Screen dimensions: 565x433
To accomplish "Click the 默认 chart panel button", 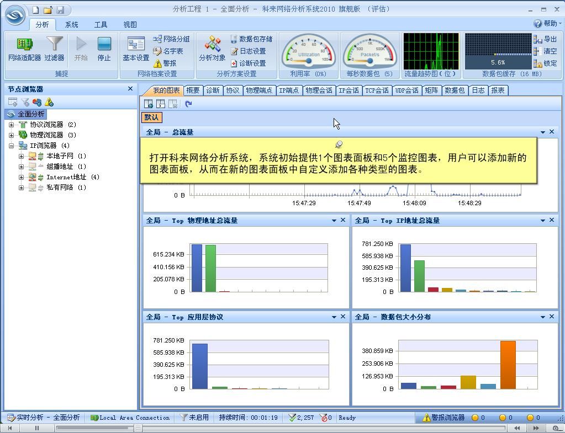I will point(151,117).
